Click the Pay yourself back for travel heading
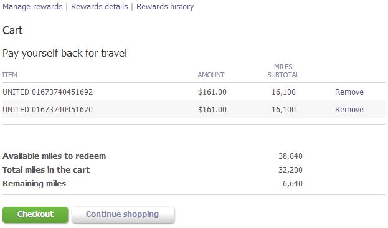388x228 pixels. (x=65, y=53)
